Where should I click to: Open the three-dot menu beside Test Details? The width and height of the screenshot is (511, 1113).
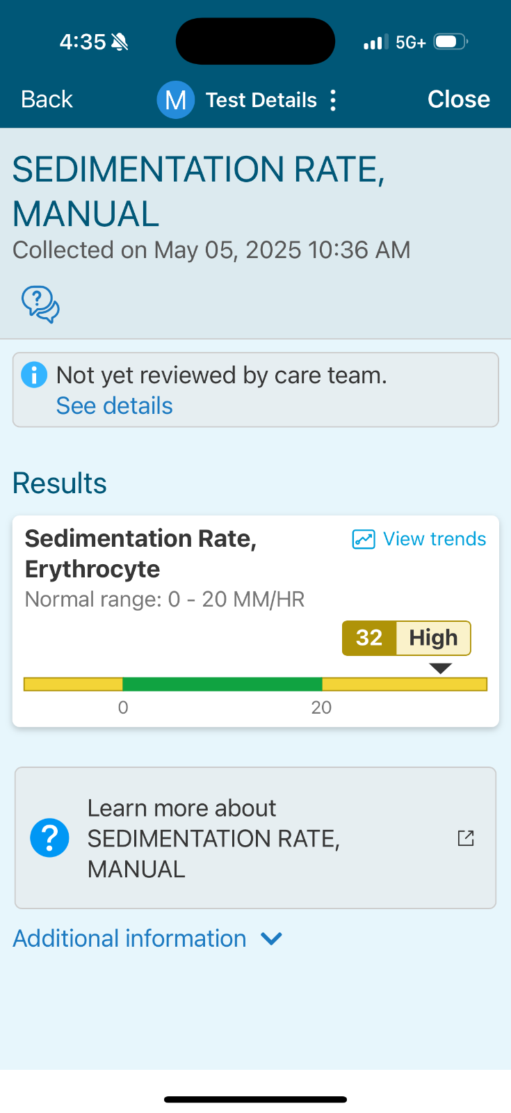tap(334, 100)
